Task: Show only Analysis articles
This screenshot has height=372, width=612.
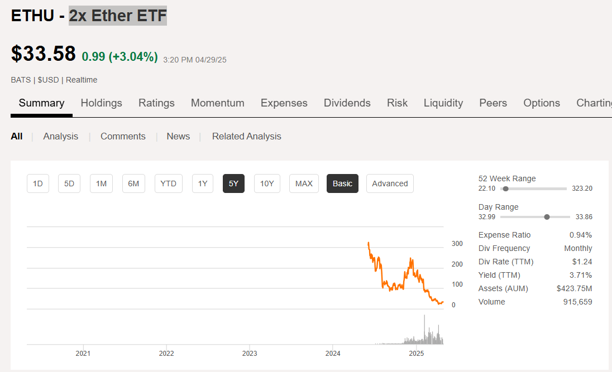Action: [60, 136]
